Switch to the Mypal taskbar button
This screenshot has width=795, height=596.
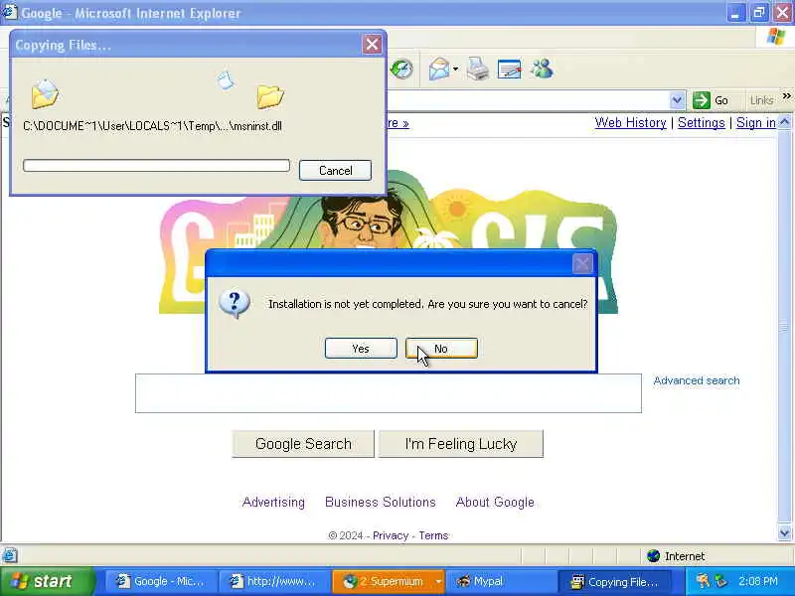(x=502, y=581)
